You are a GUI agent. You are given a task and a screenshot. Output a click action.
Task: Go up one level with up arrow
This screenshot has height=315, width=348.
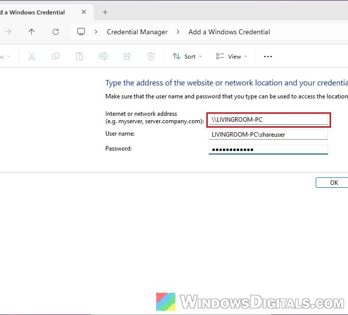pyautogui.click(x=31, y=32)
